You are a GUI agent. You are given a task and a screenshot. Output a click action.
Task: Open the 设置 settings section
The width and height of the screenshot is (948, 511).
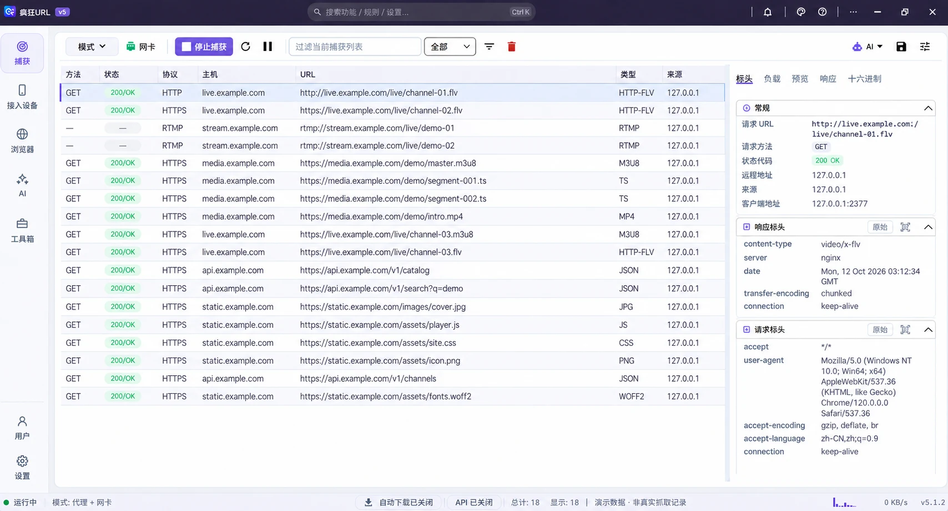point(22,468)
